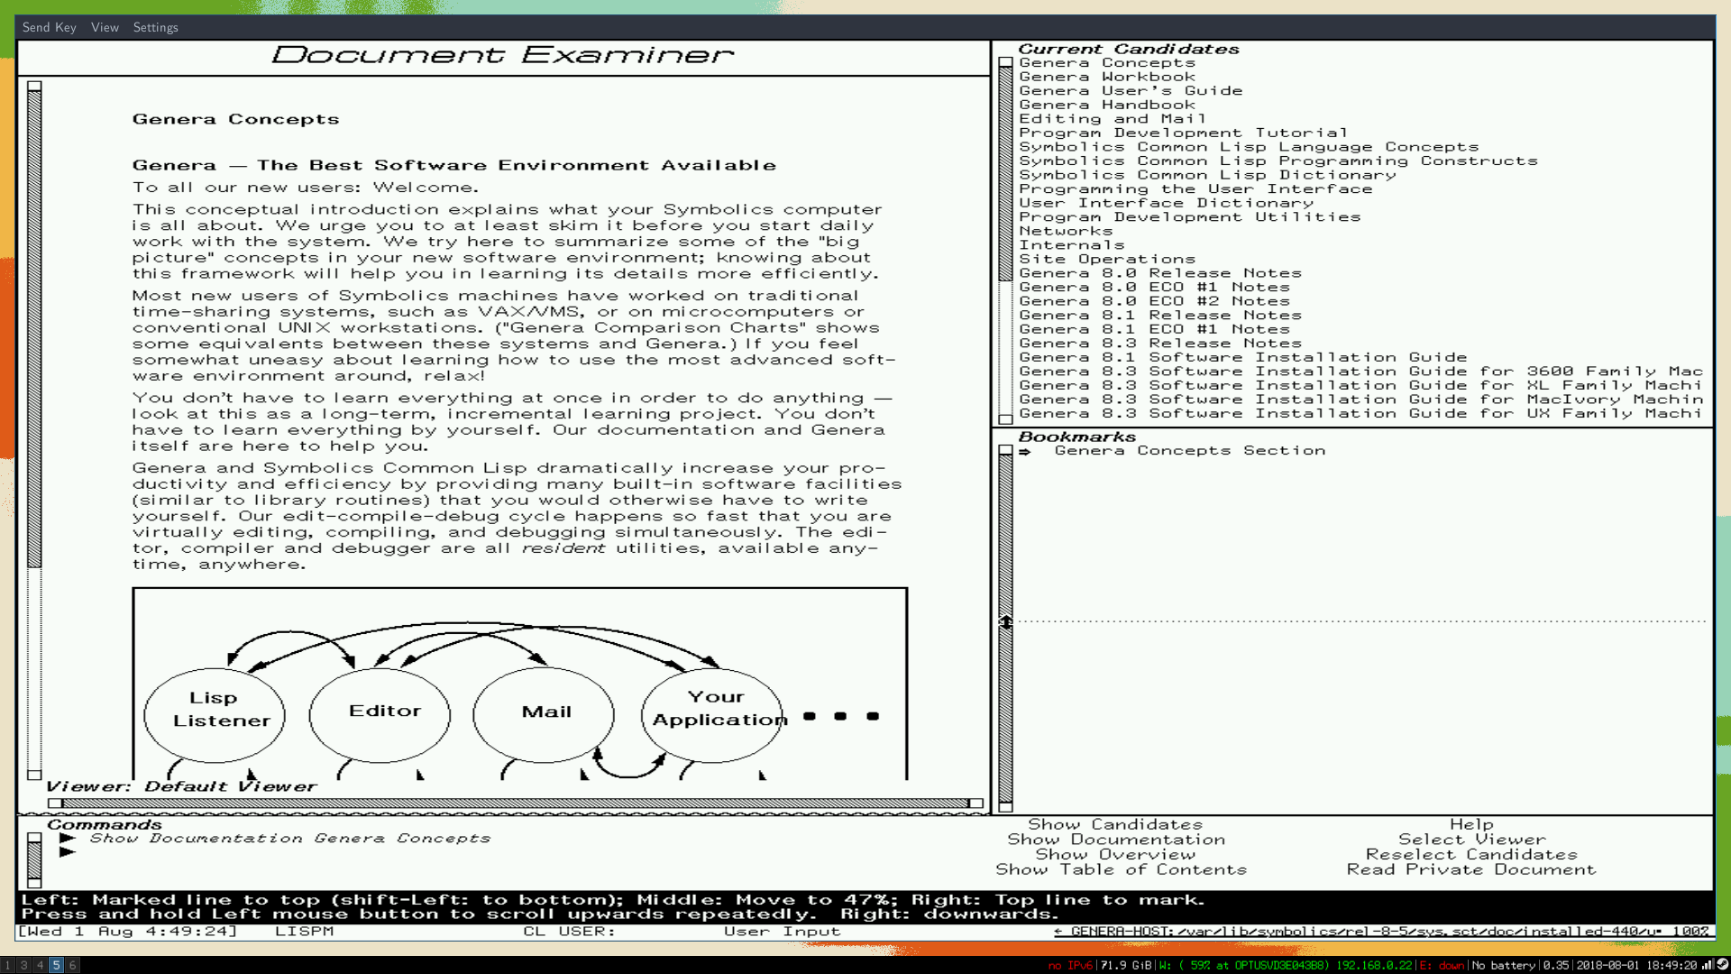This screenshot has width=1731, height=974.
Task: Switch to workspace 1 in status bar
Action: point(8,965)
